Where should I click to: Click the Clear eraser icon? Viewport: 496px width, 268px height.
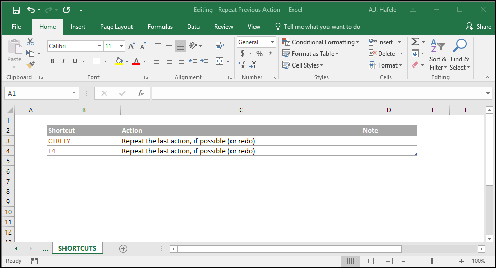pos(415,65)
